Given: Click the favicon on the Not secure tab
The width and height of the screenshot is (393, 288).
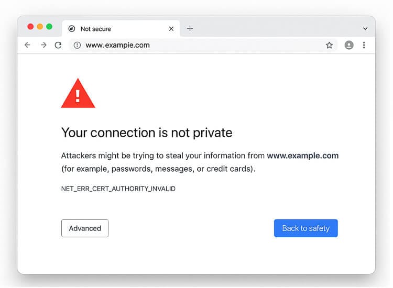Looking at the screenshot, I should 72,29.
